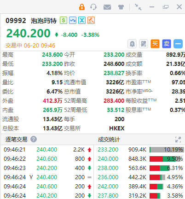Set a price alert with bell icon
Screen dimensions: 185x199
pos(132,44)
